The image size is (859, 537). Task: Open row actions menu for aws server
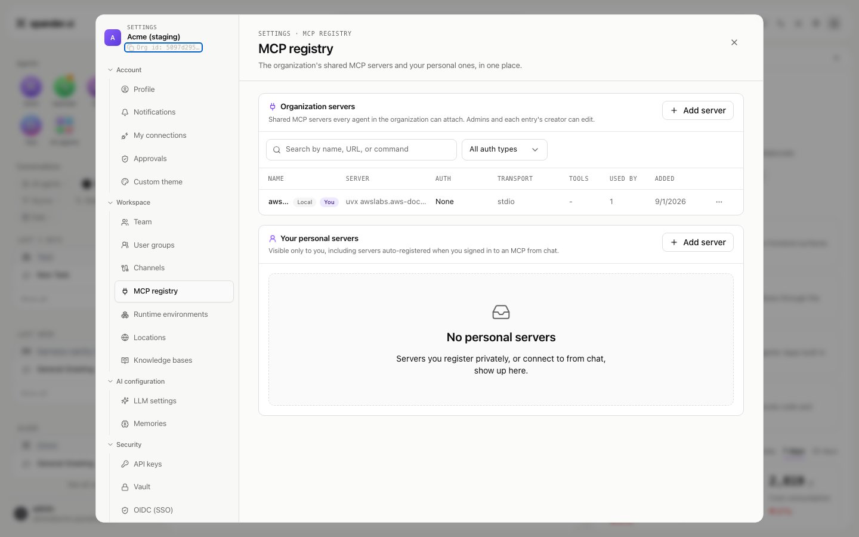click(x=719, y=202)
